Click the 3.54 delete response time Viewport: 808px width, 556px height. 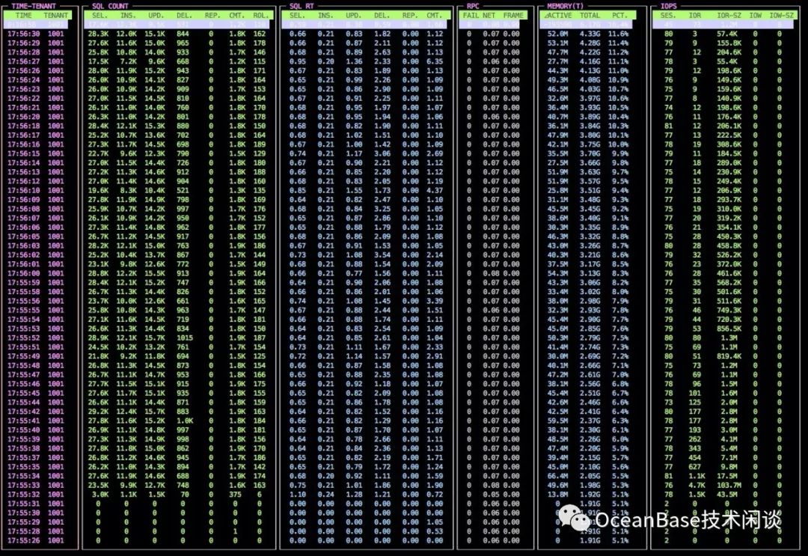click(382, 255)
